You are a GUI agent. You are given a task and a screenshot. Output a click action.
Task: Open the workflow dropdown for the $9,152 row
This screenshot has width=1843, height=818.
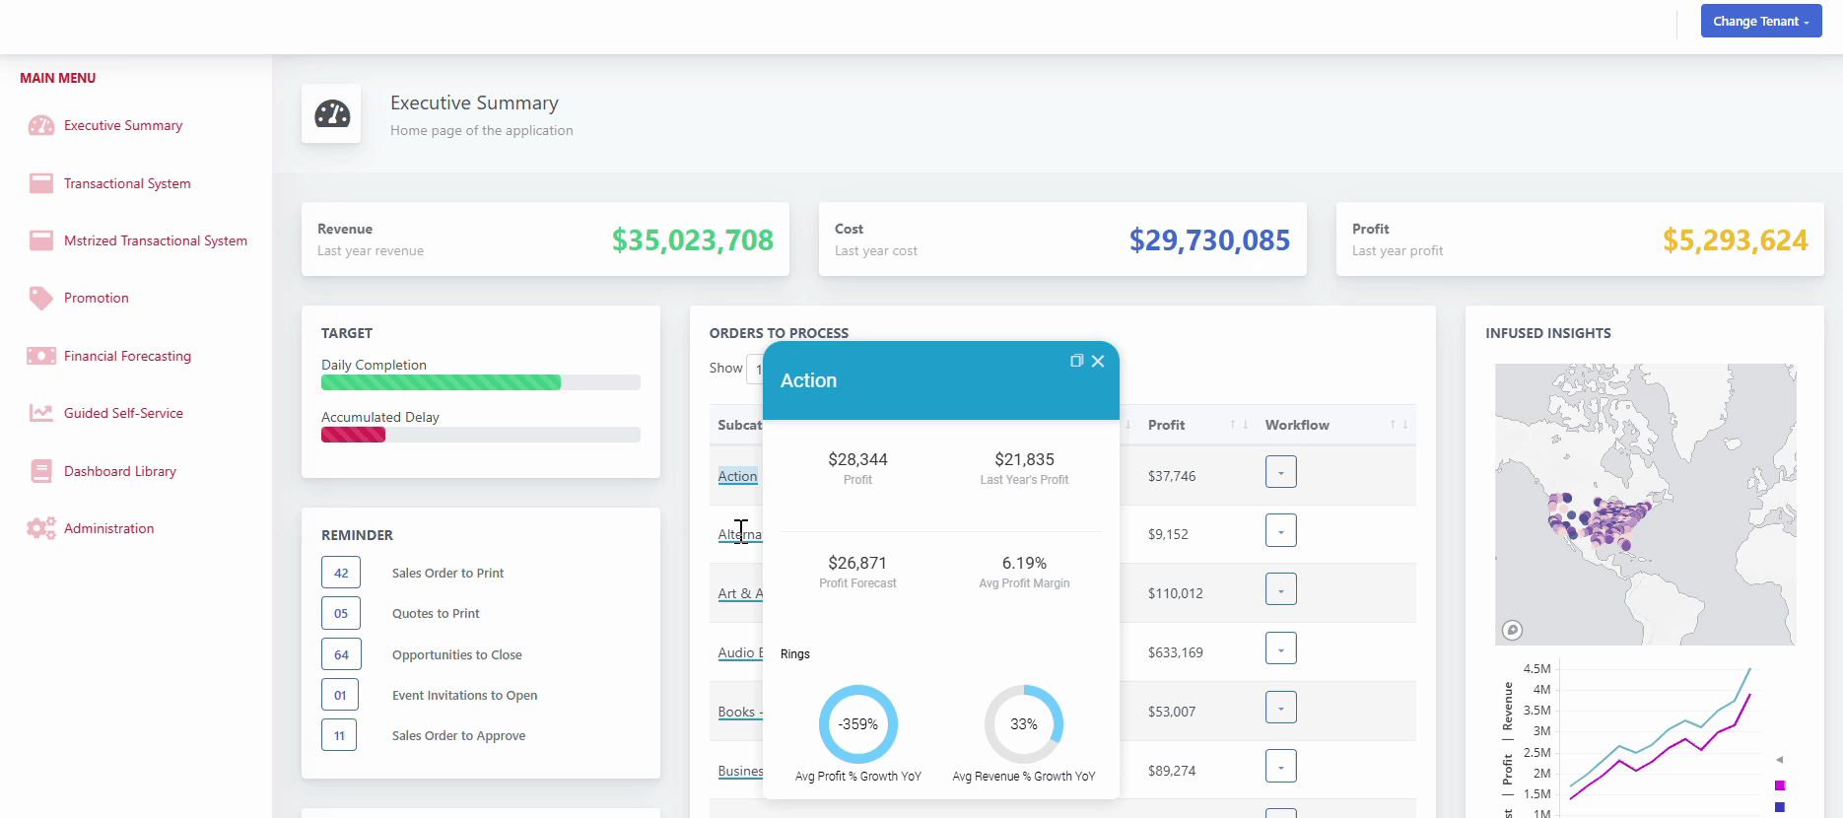(x=1280, y=531)
